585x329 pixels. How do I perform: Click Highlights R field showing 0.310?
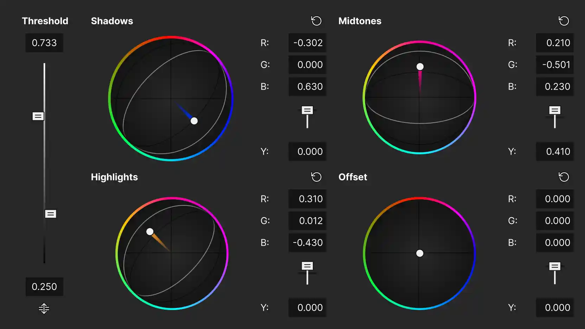click(x=307, y=199)
